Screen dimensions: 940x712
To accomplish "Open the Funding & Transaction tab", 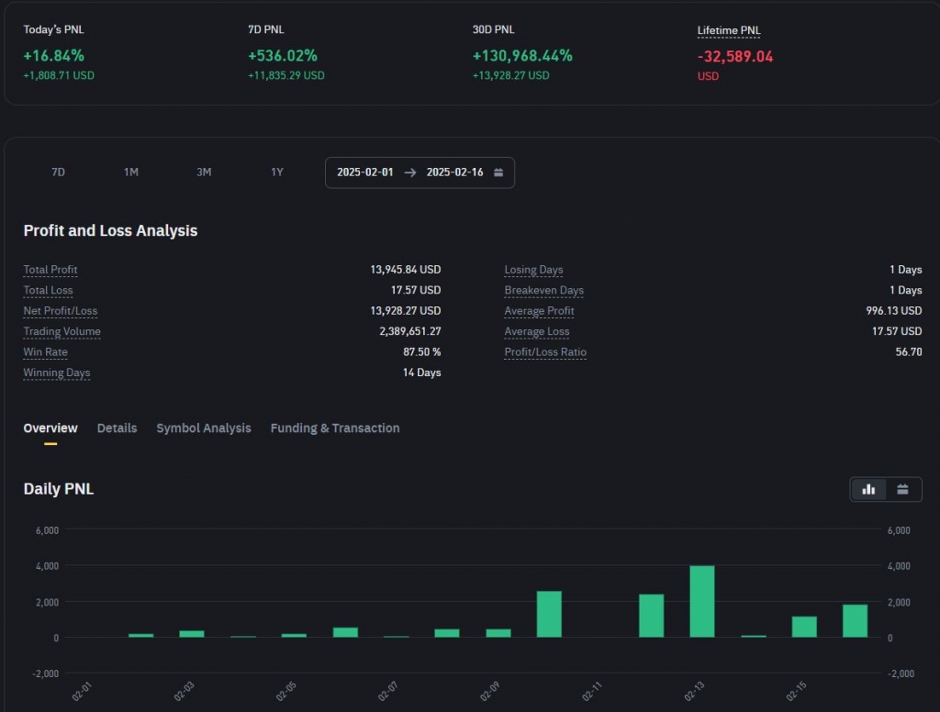I will (x=334, y=428).
